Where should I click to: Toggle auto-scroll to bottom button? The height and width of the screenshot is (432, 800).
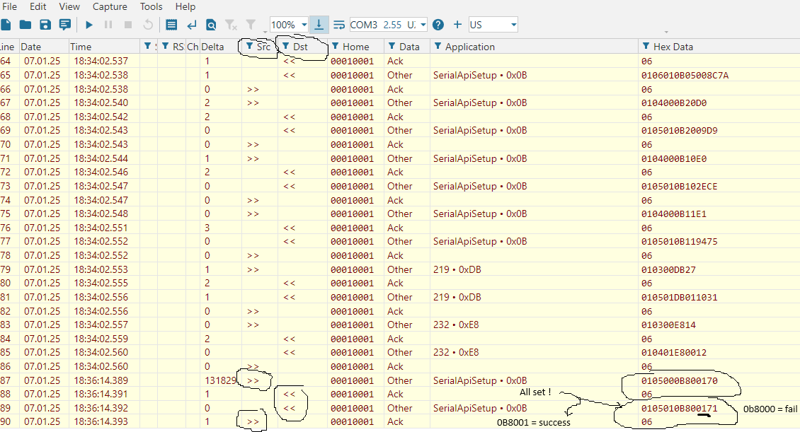click(x=319, y=25)
